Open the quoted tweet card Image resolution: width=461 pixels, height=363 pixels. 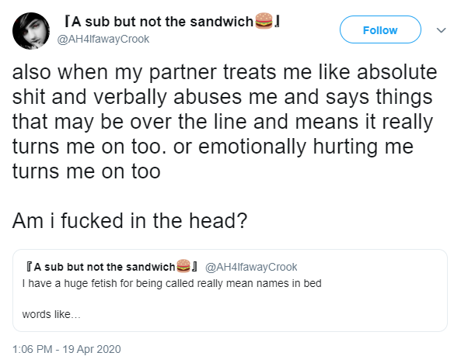230,291
